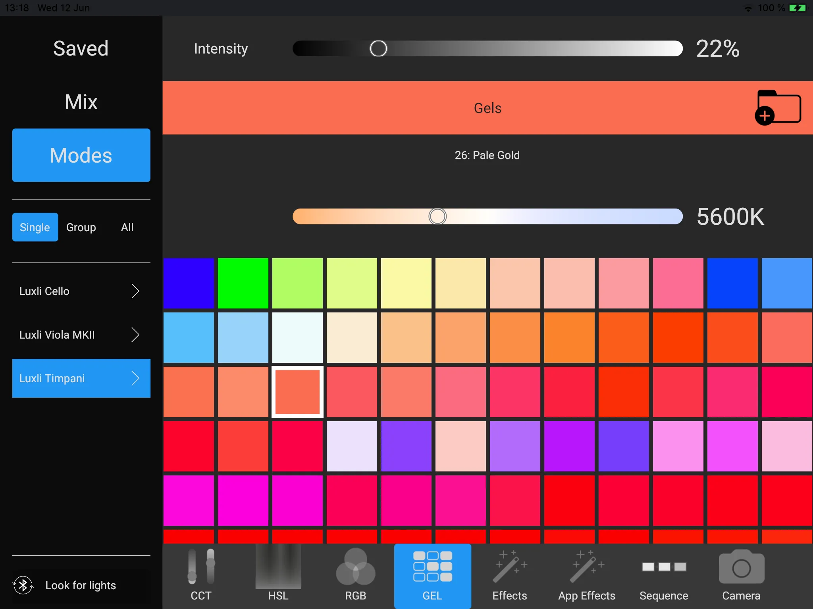
Task: Switch to Modes view
Action: [81, 155]
